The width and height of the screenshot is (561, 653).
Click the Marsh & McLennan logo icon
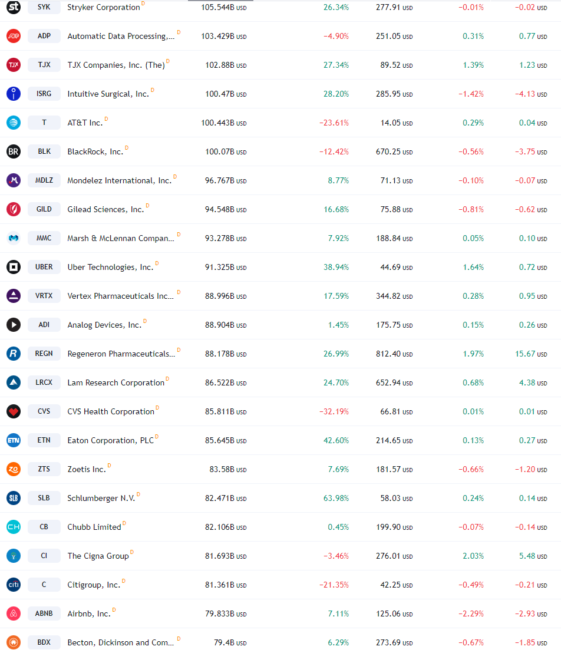click(x=14, y=238)
